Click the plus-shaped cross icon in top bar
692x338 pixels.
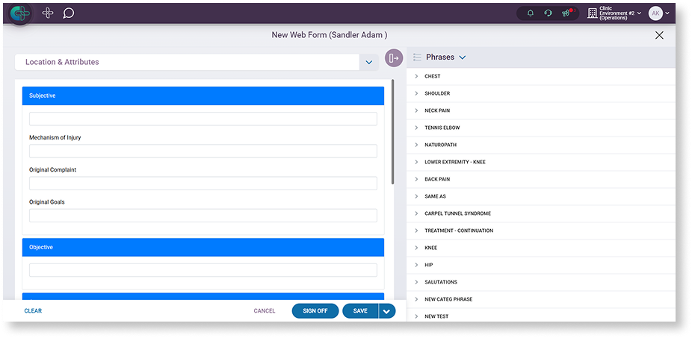pos(48,13)
